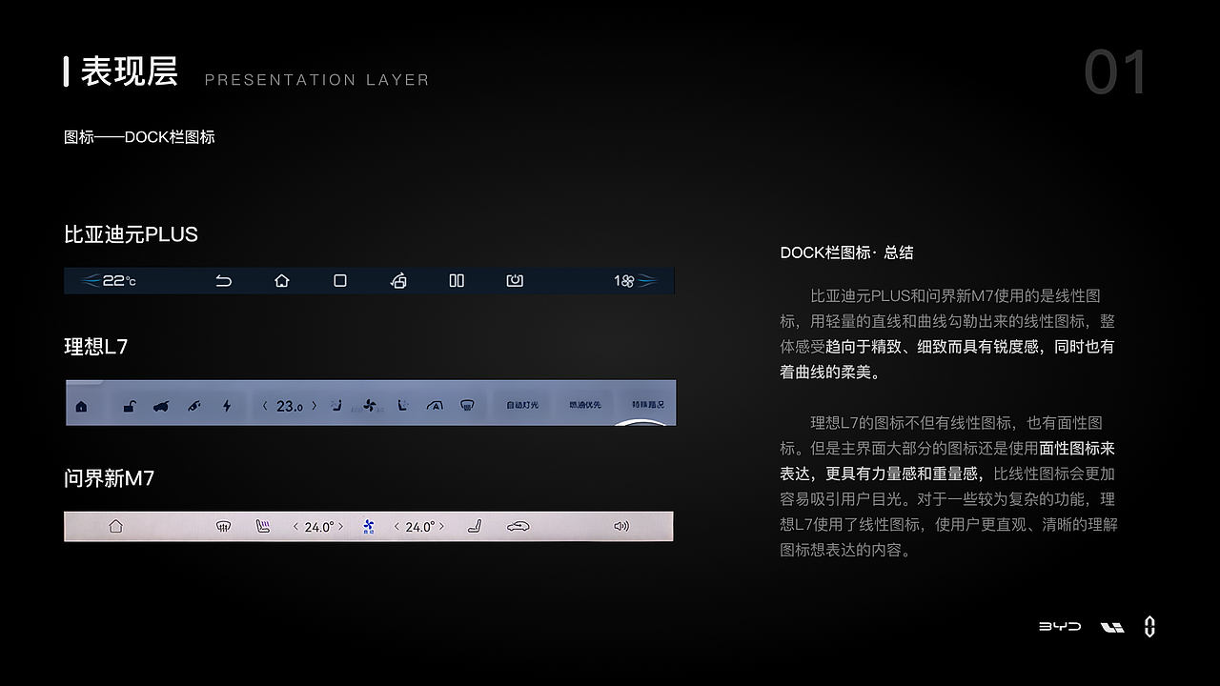Click the 图标——DOCK栏图标 section label
Image resolution: width=1220 pixels, height=686 pixels.
139,137
